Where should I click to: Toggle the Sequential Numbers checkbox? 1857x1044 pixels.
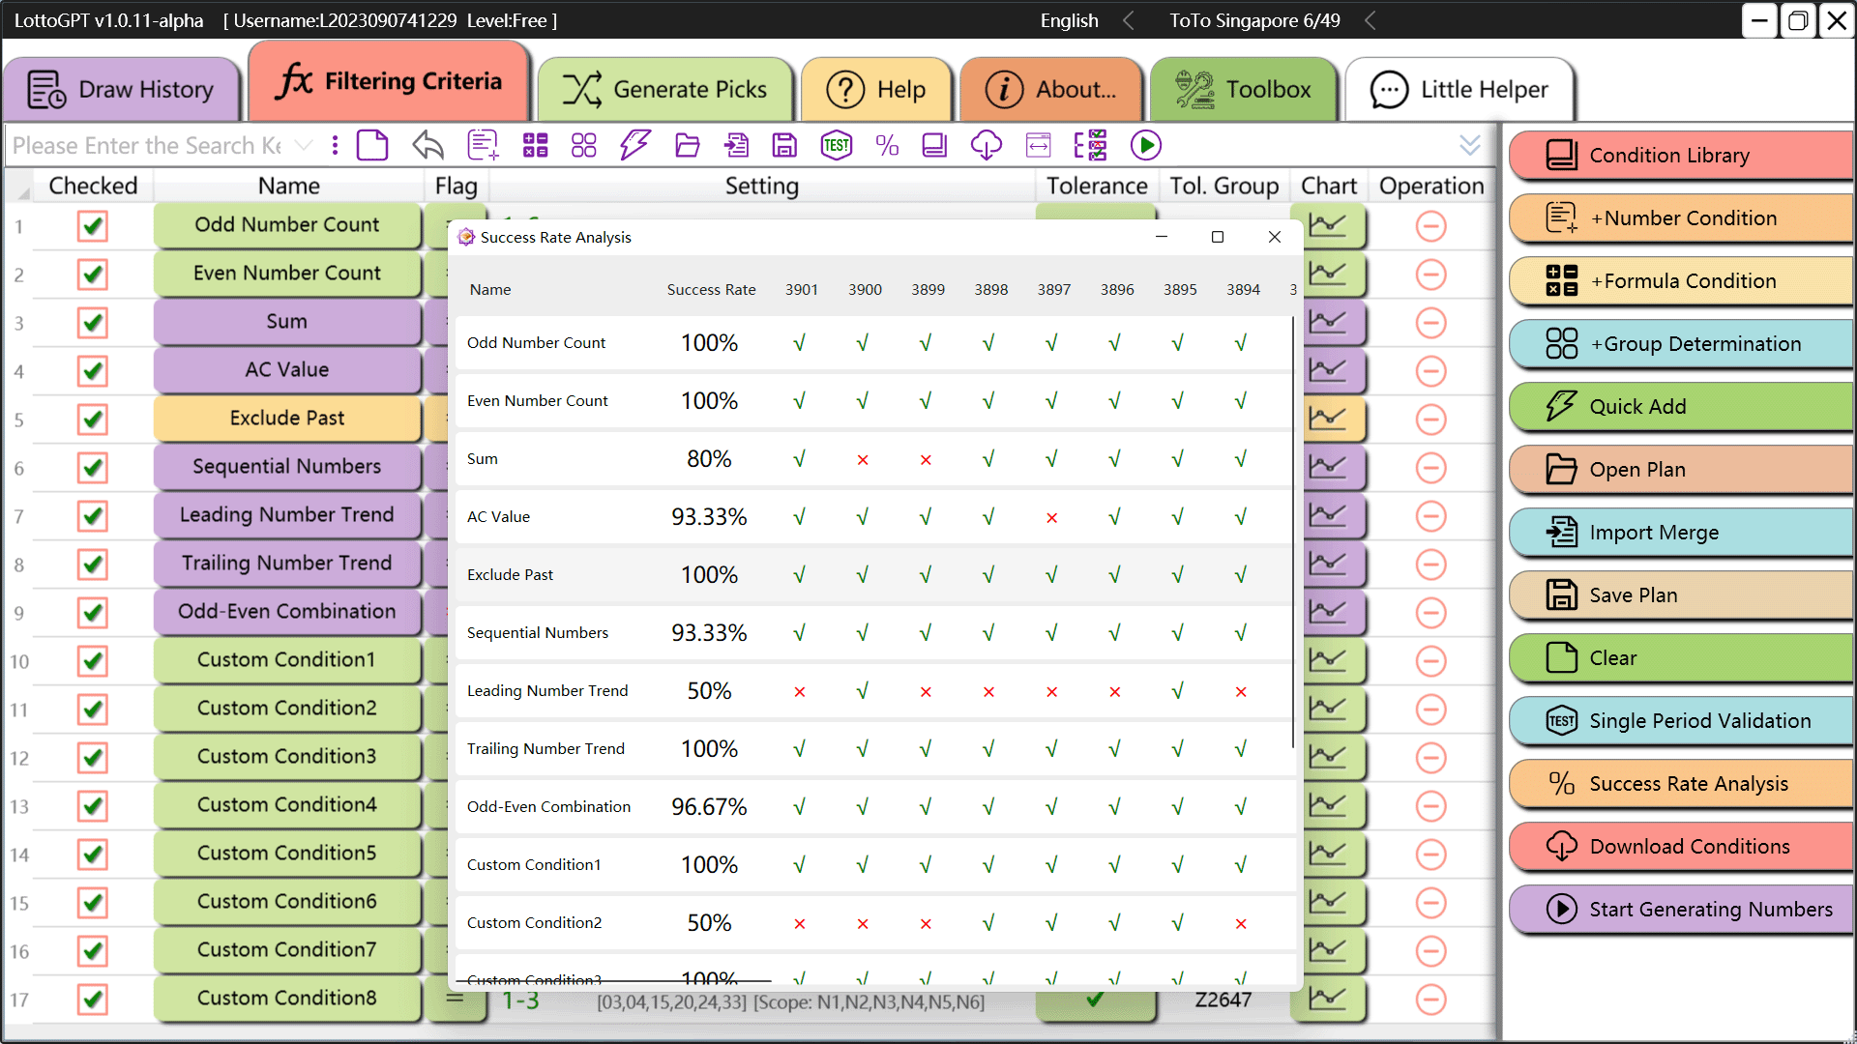pos(93,468)
